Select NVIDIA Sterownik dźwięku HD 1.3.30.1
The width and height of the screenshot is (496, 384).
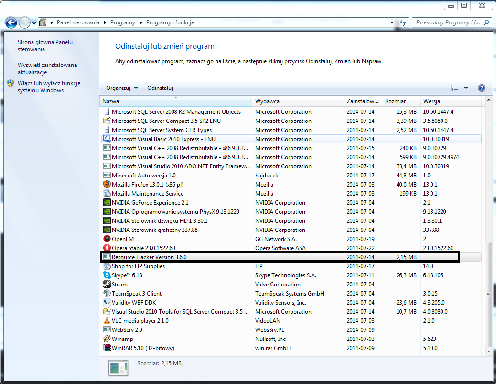click(291, 220)
